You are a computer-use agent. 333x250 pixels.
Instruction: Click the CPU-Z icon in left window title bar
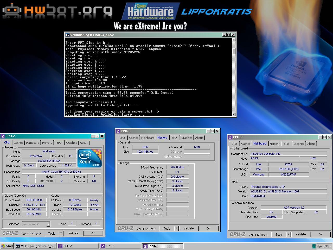(x=3, y=136)
